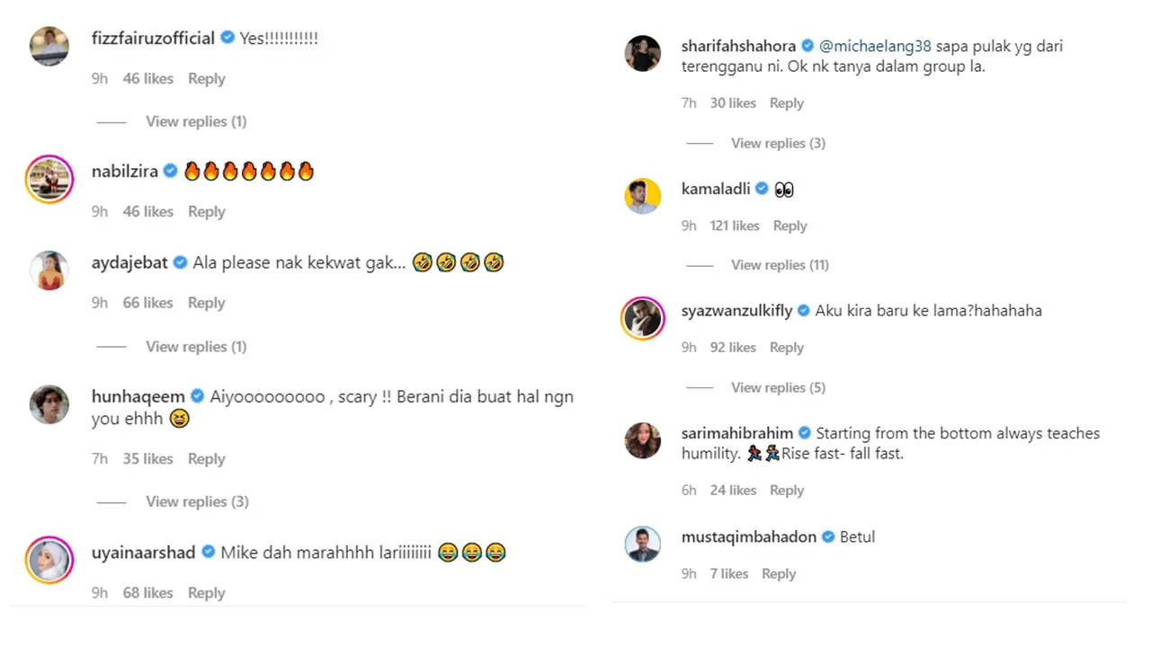Open hunhaqeem's profile avatar

[49, 404]
